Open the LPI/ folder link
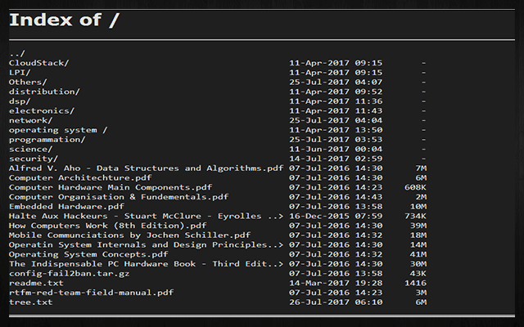Viewport: 524px width, 327px height. (x=20, y=72)
